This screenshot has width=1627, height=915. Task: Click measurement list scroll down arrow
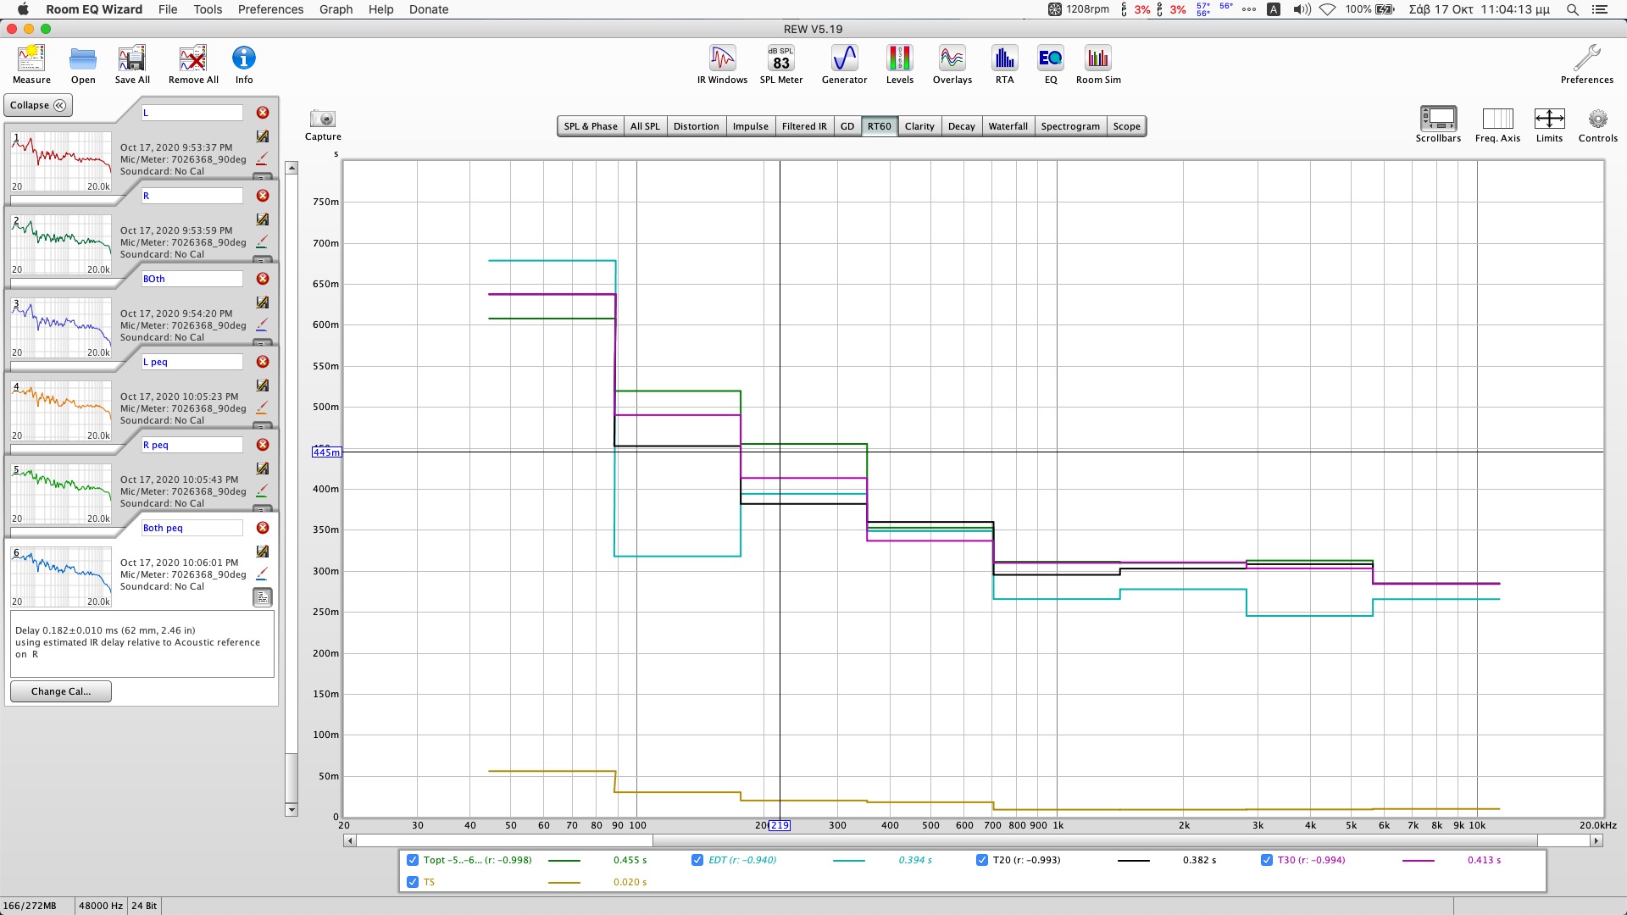[x=292, y=810]
